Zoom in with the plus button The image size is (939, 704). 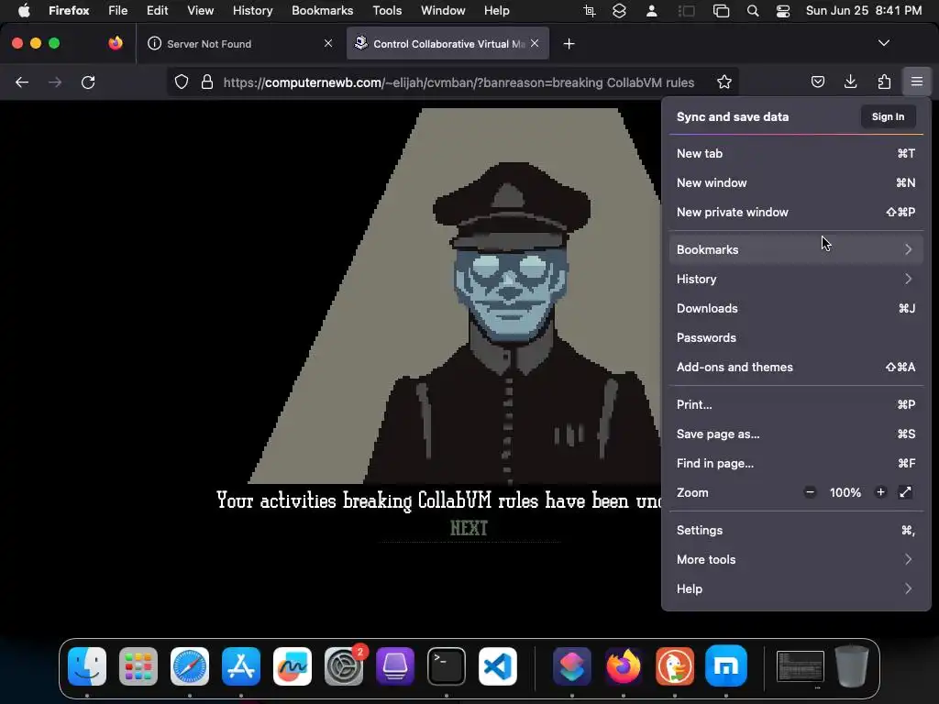[880, 492]
